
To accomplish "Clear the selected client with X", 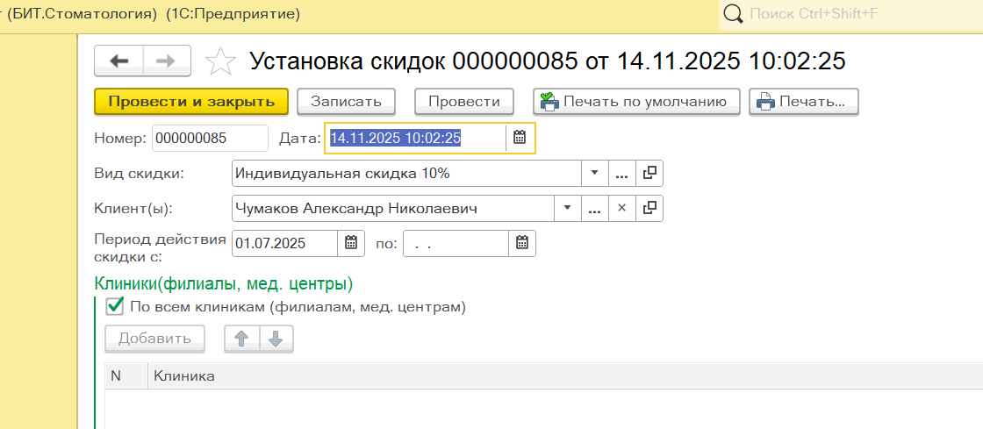I will [621, 208].
